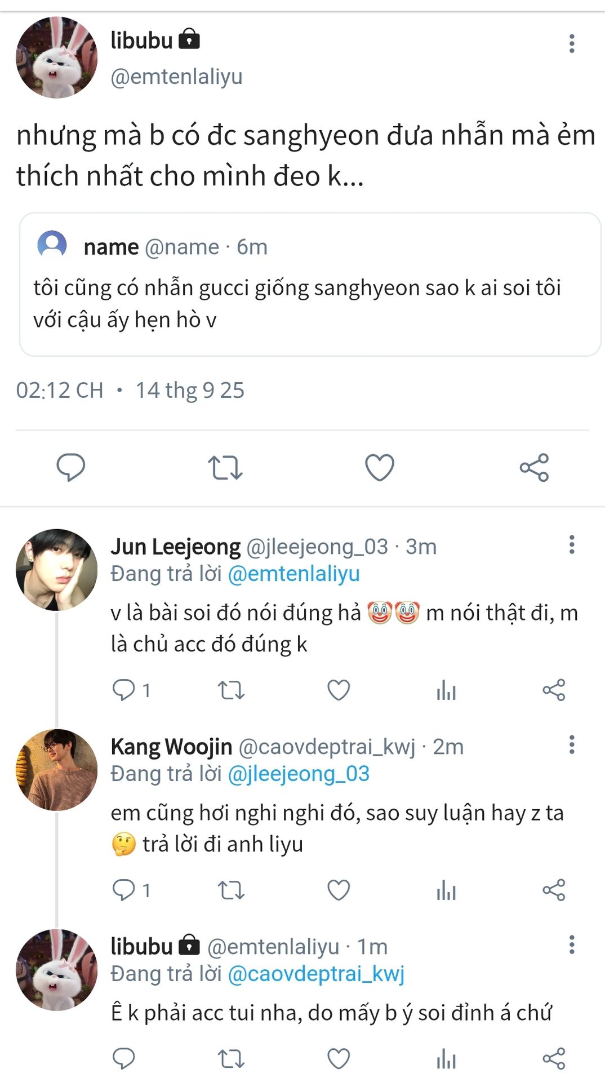The height and width of the screenshot is (1082, 605).
Task: View Jun Leejeong's profile picture
Action: coord(56,570)
